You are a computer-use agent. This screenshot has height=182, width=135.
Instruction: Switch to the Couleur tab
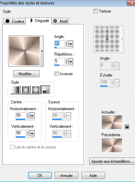tap(14, 21)
